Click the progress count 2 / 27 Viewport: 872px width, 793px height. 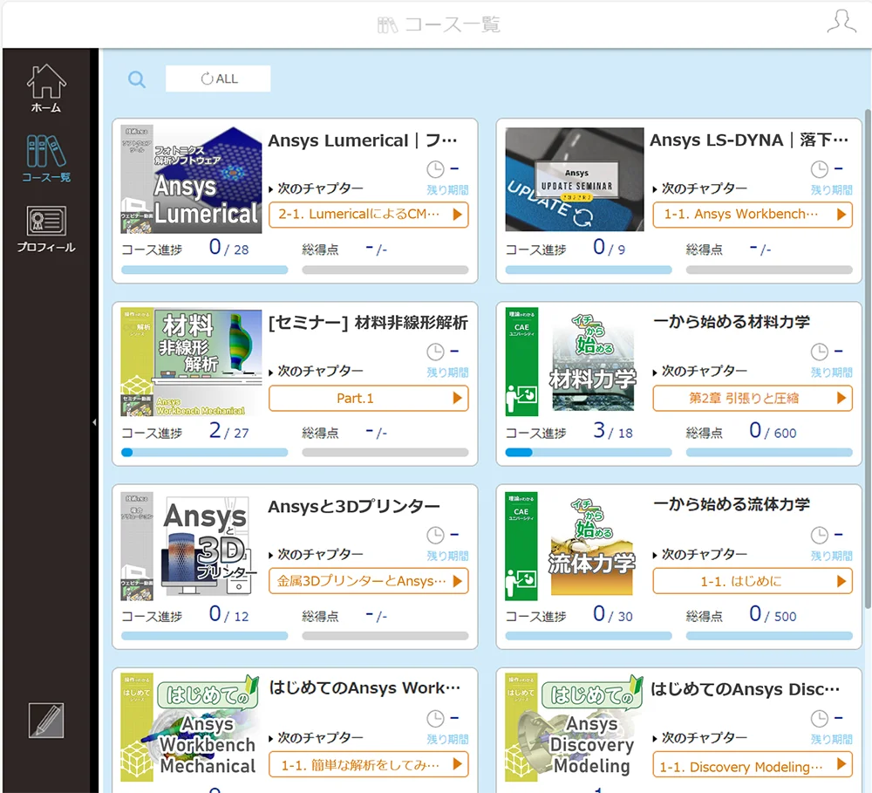(x=228, y=431)
